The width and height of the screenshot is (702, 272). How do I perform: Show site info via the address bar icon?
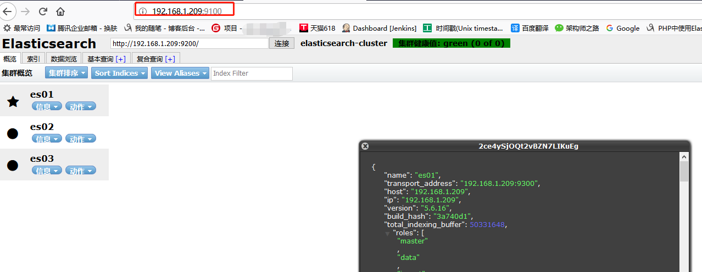(143, 10)
